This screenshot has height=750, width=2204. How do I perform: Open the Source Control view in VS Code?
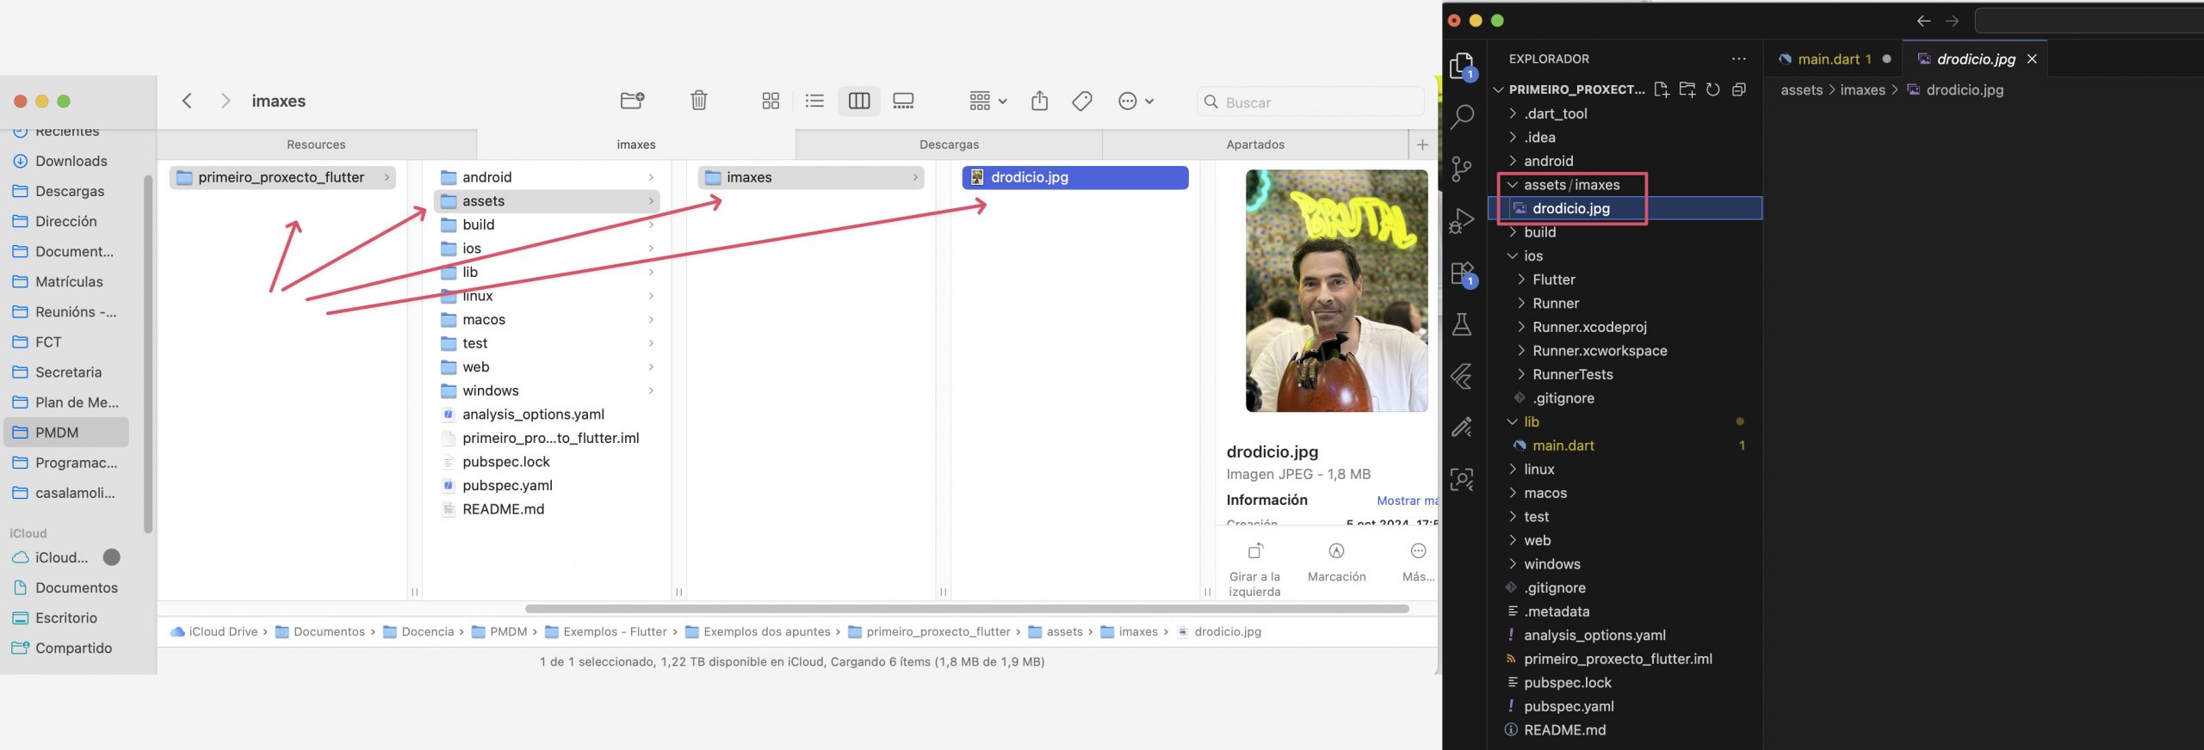(x=1461, y=169)
